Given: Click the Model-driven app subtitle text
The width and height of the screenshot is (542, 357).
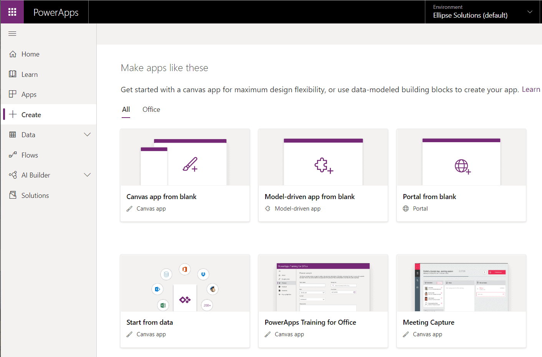Looking at the screenshot, I should coord(297,209).
